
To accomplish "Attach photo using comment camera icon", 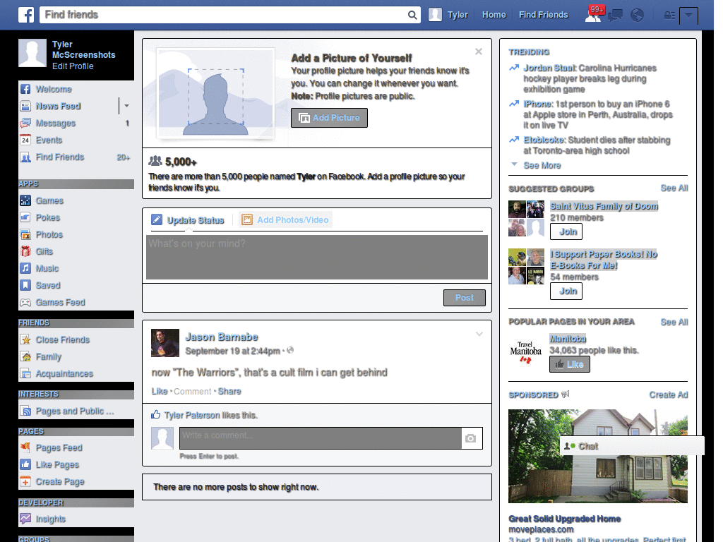I will tap(471, 438).
